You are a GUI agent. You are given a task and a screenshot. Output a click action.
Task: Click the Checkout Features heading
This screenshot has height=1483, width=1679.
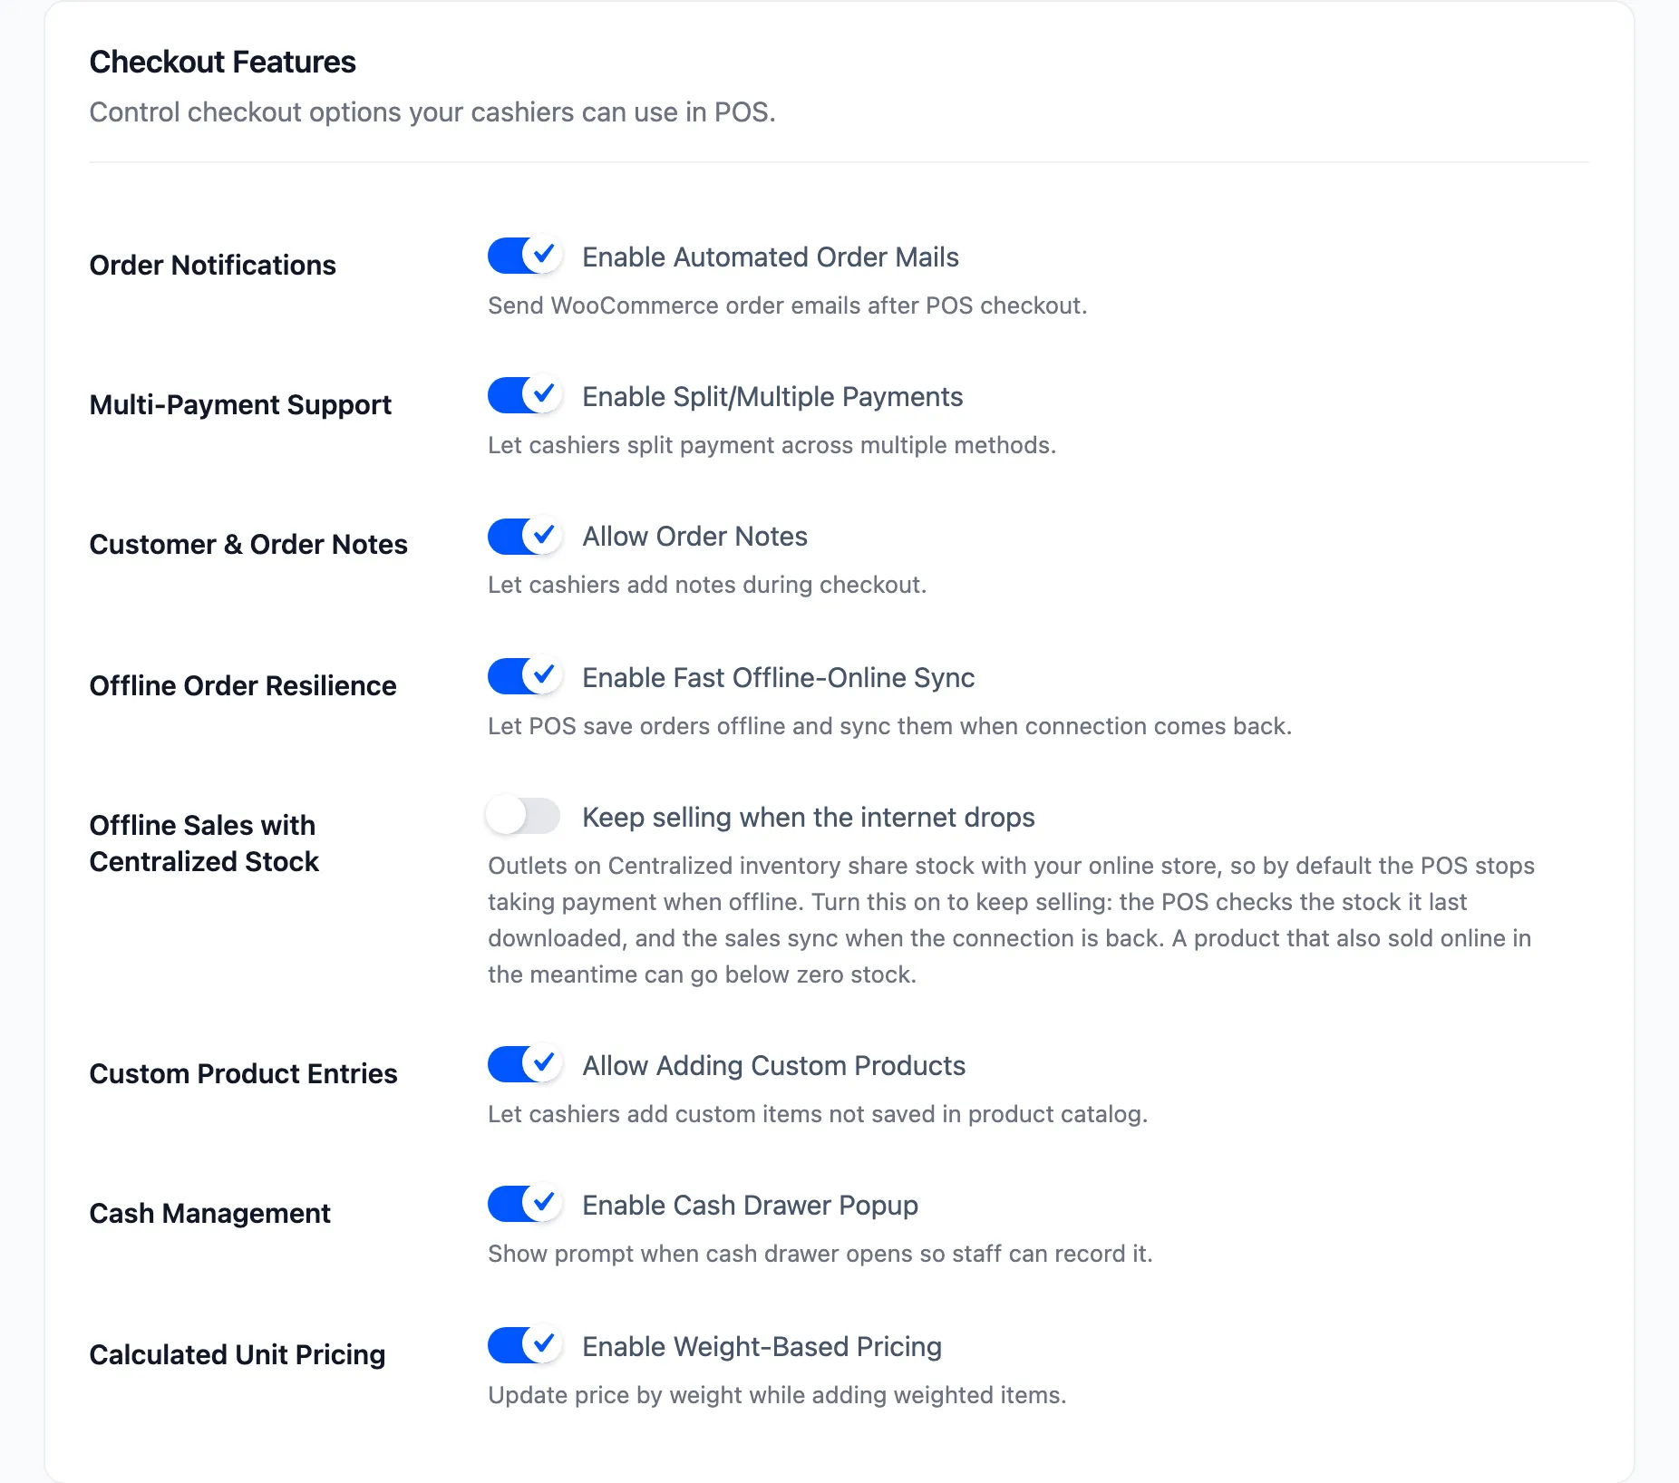(222, 62)
